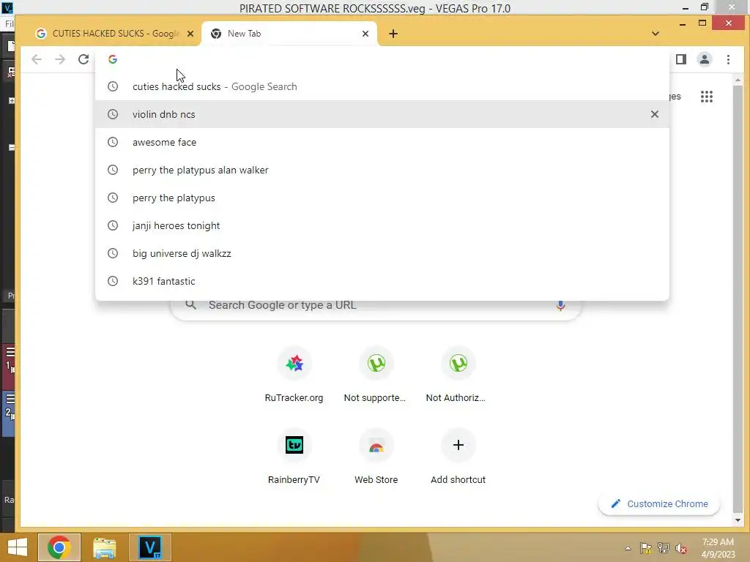Choose the k391 fantastic suggestion
This screenshot has height=562, width=750.
(x=382, y=281)
